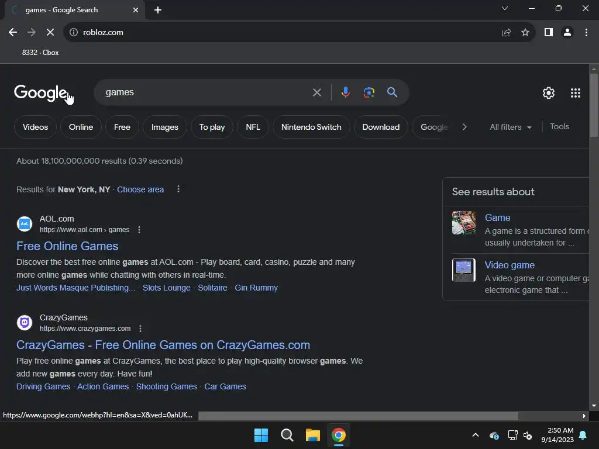The width and height of the screenshot is (599, 449).
Task: Open a new tab with the plus button
Action: click(x=158, y=10)
